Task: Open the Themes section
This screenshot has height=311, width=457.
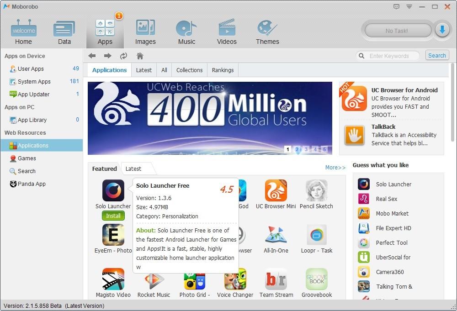Action: tap(267, 32)
